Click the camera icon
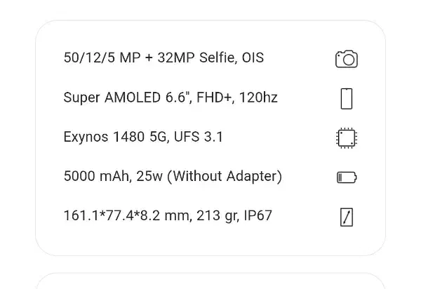 (x=346, y=59)
